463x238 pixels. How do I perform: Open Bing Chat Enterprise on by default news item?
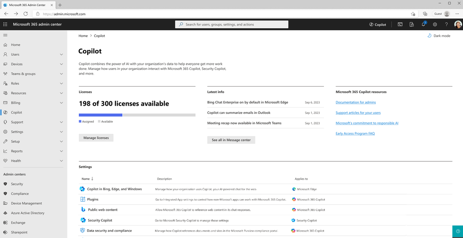pos(247,102)
